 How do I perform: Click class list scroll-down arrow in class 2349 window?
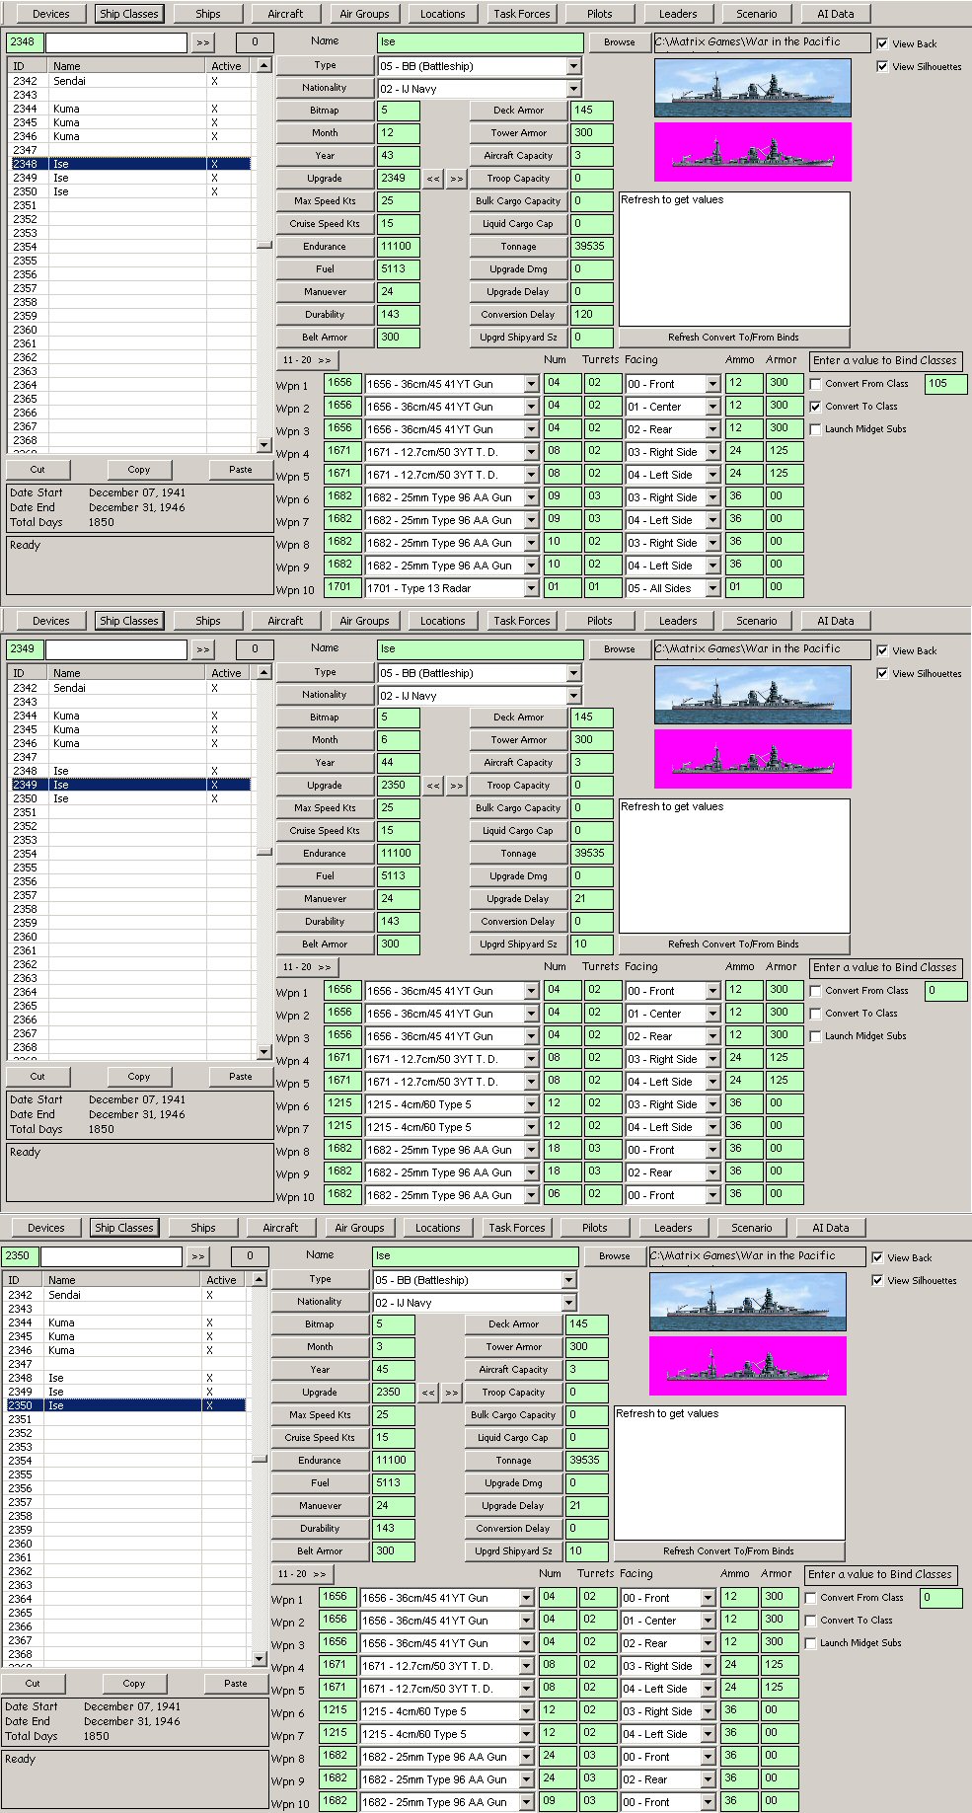263,1052
